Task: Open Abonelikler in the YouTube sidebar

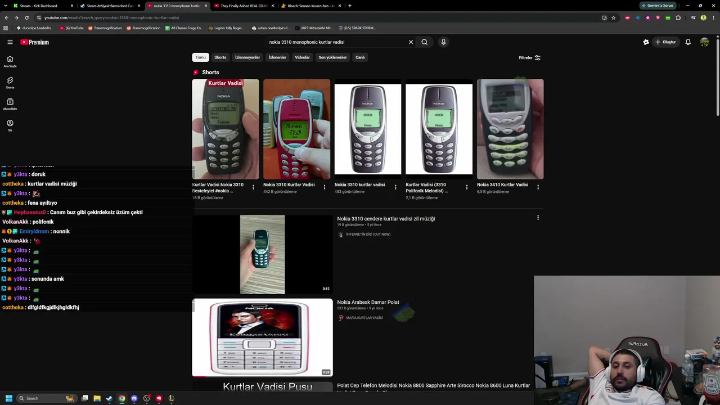Action: [10, 104]
